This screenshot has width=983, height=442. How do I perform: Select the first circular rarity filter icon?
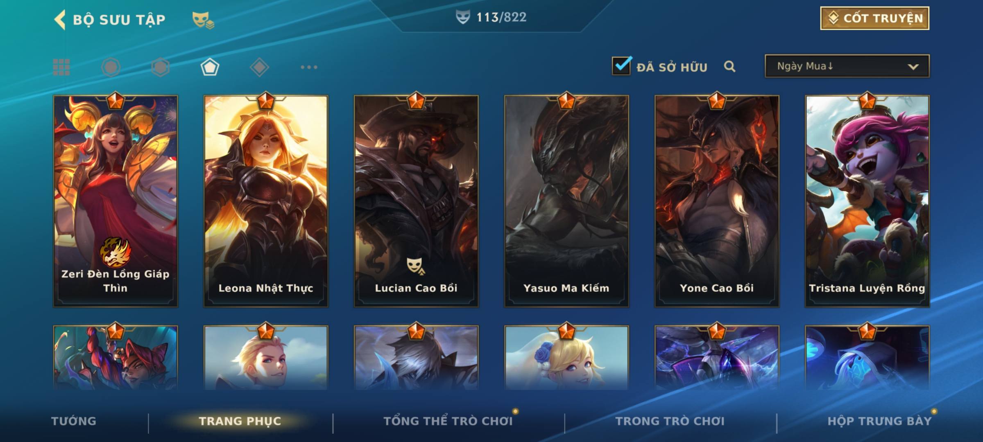pyautogui.click(x=111, y=67)
